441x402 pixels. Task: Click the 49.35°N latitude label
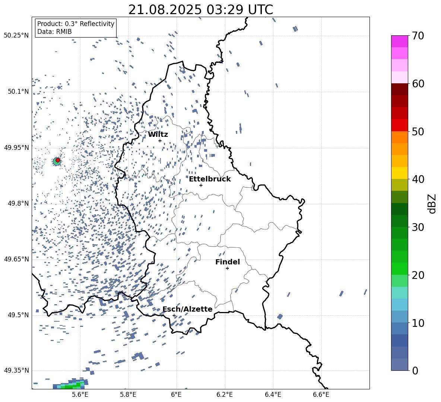[x=16, y=370]
